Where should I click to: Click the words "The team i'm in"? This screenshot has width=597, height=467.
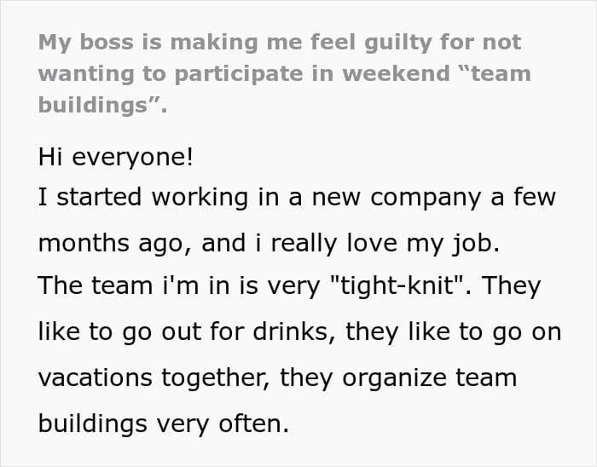click(x=134, y=286)
